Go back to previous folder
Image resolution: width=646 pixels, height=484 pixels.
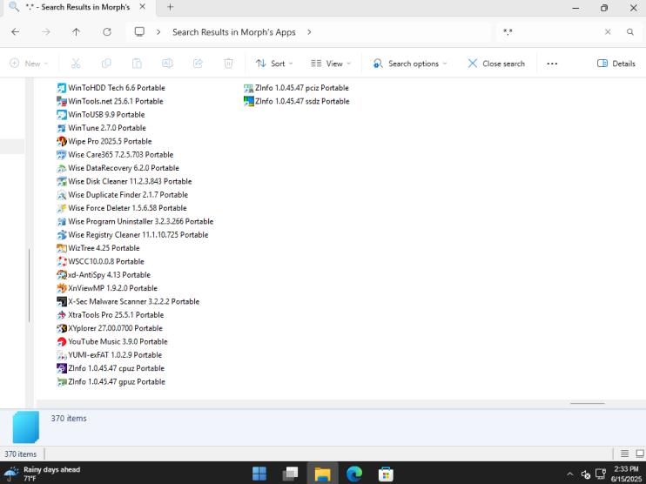(x=16, y=32)
